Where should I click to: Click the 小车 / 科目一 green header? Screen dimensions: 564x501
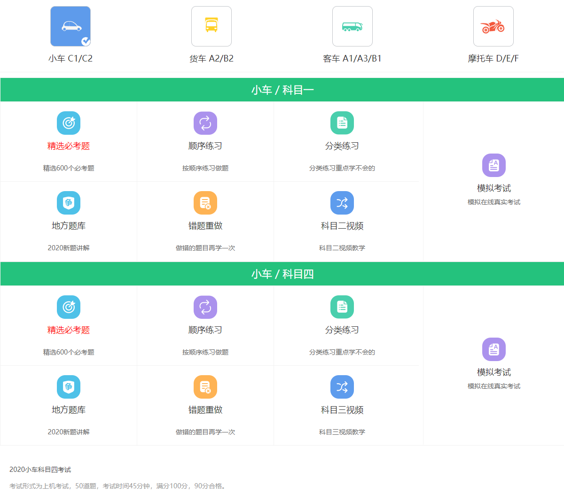coord(282,90)
